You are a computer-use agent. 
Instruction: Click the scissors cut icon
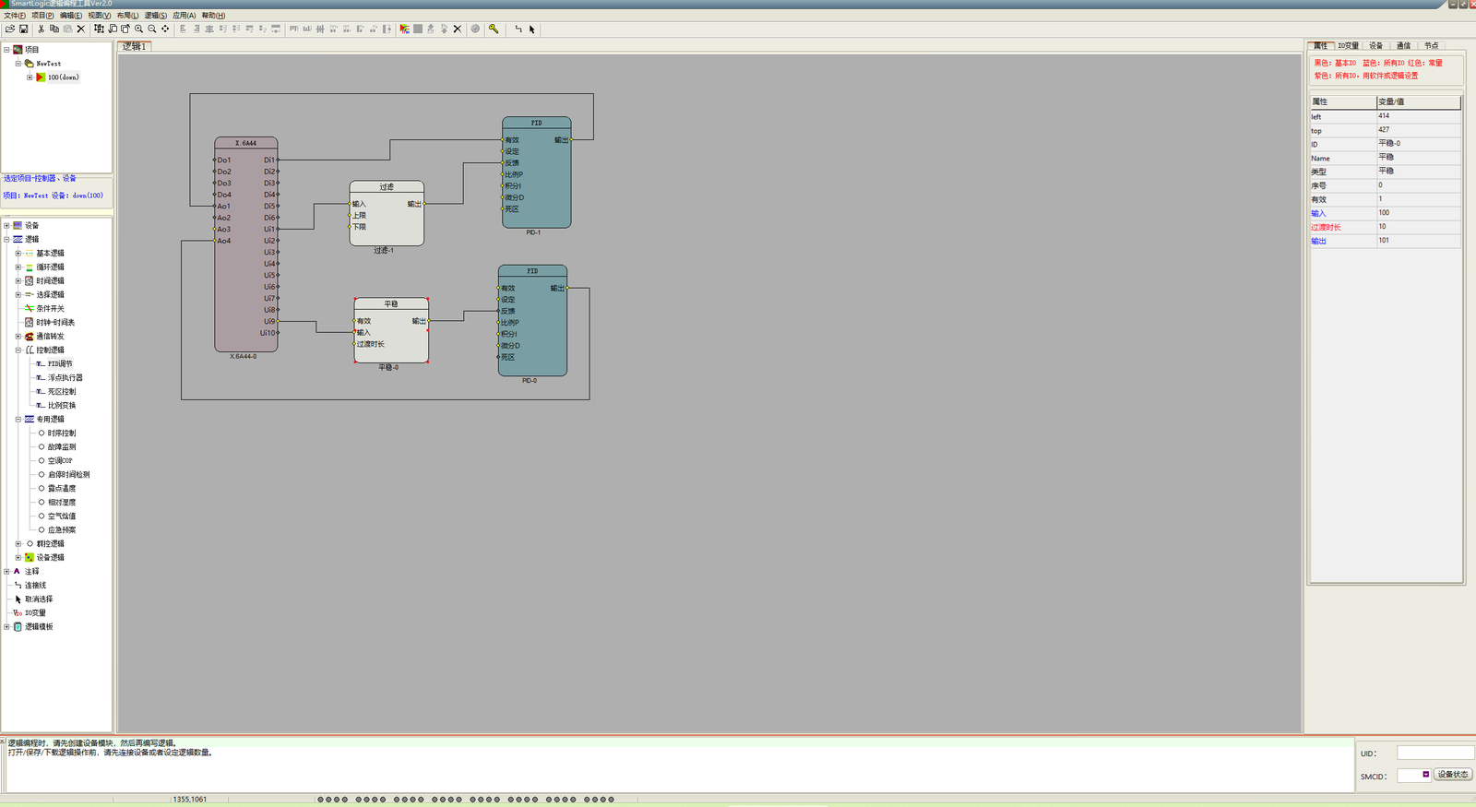[x=42, y=29]
